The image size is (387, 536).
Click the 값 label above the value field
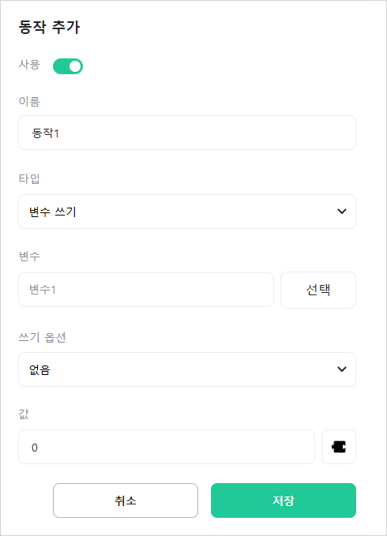[x=24, y=414]
